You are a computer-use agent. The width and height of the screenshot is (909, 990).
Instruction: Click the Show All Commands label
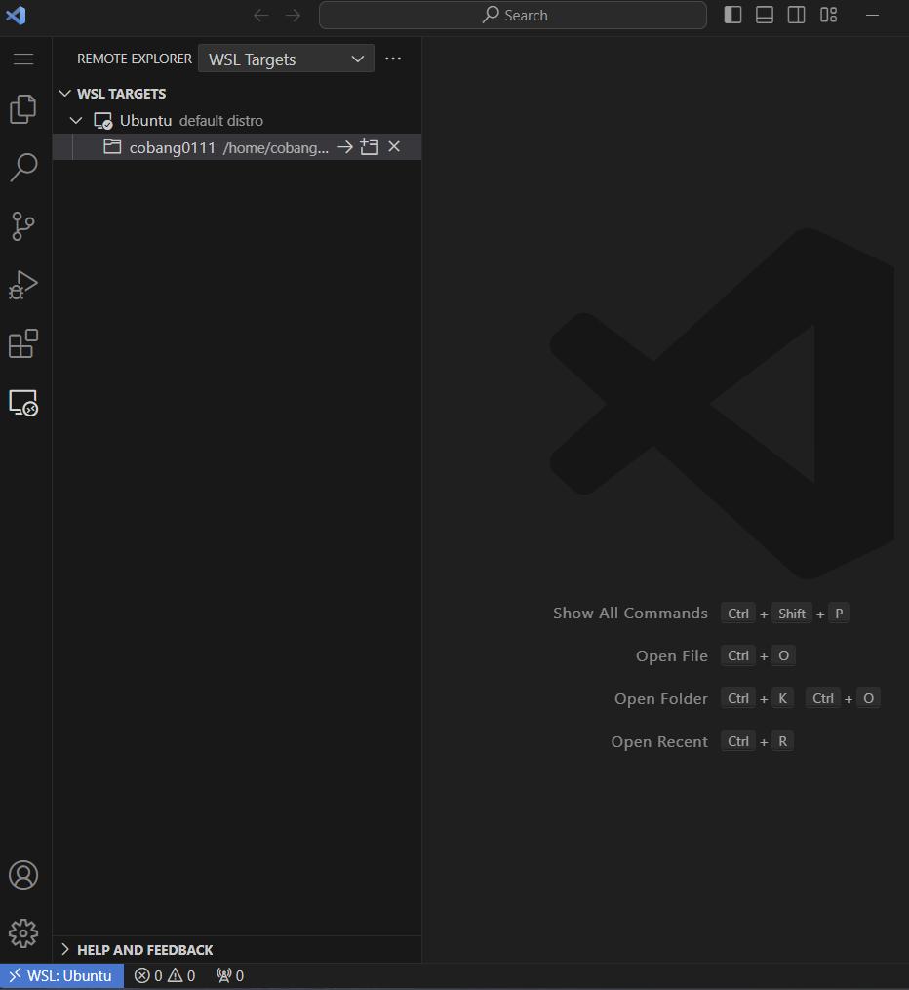(630, 614)
